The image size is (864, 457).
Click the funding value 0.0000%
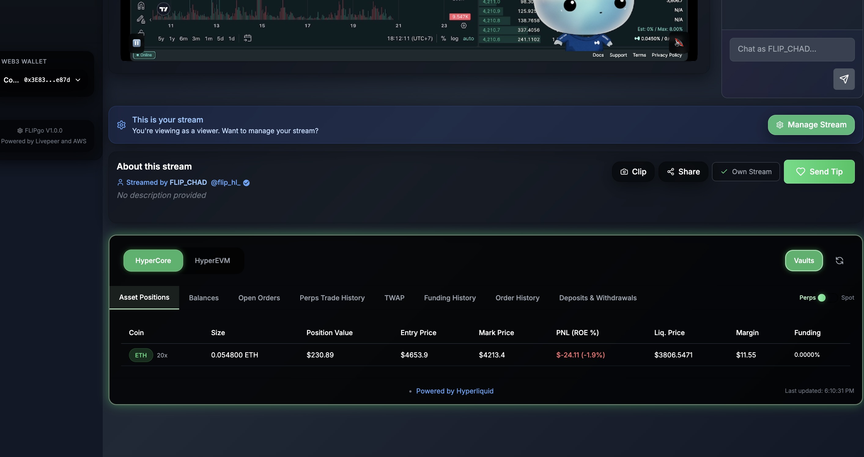807,354
